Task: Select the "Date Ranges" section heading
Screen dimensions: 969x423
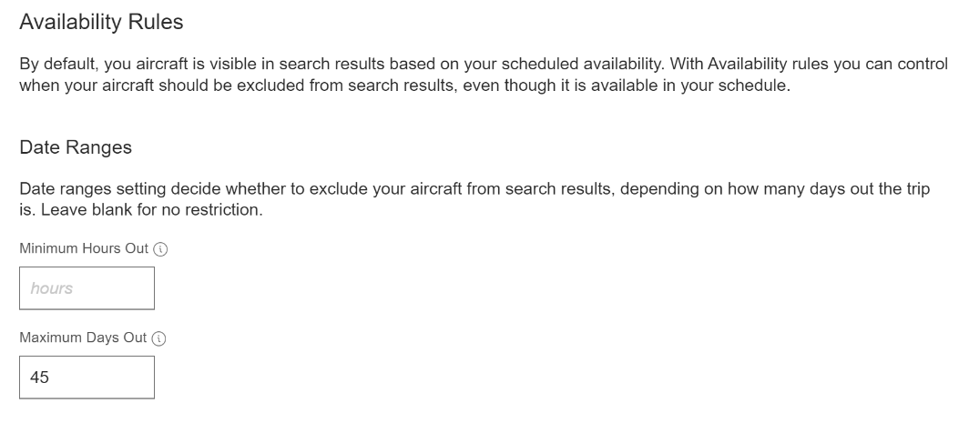Action: [x=76, y=147]
